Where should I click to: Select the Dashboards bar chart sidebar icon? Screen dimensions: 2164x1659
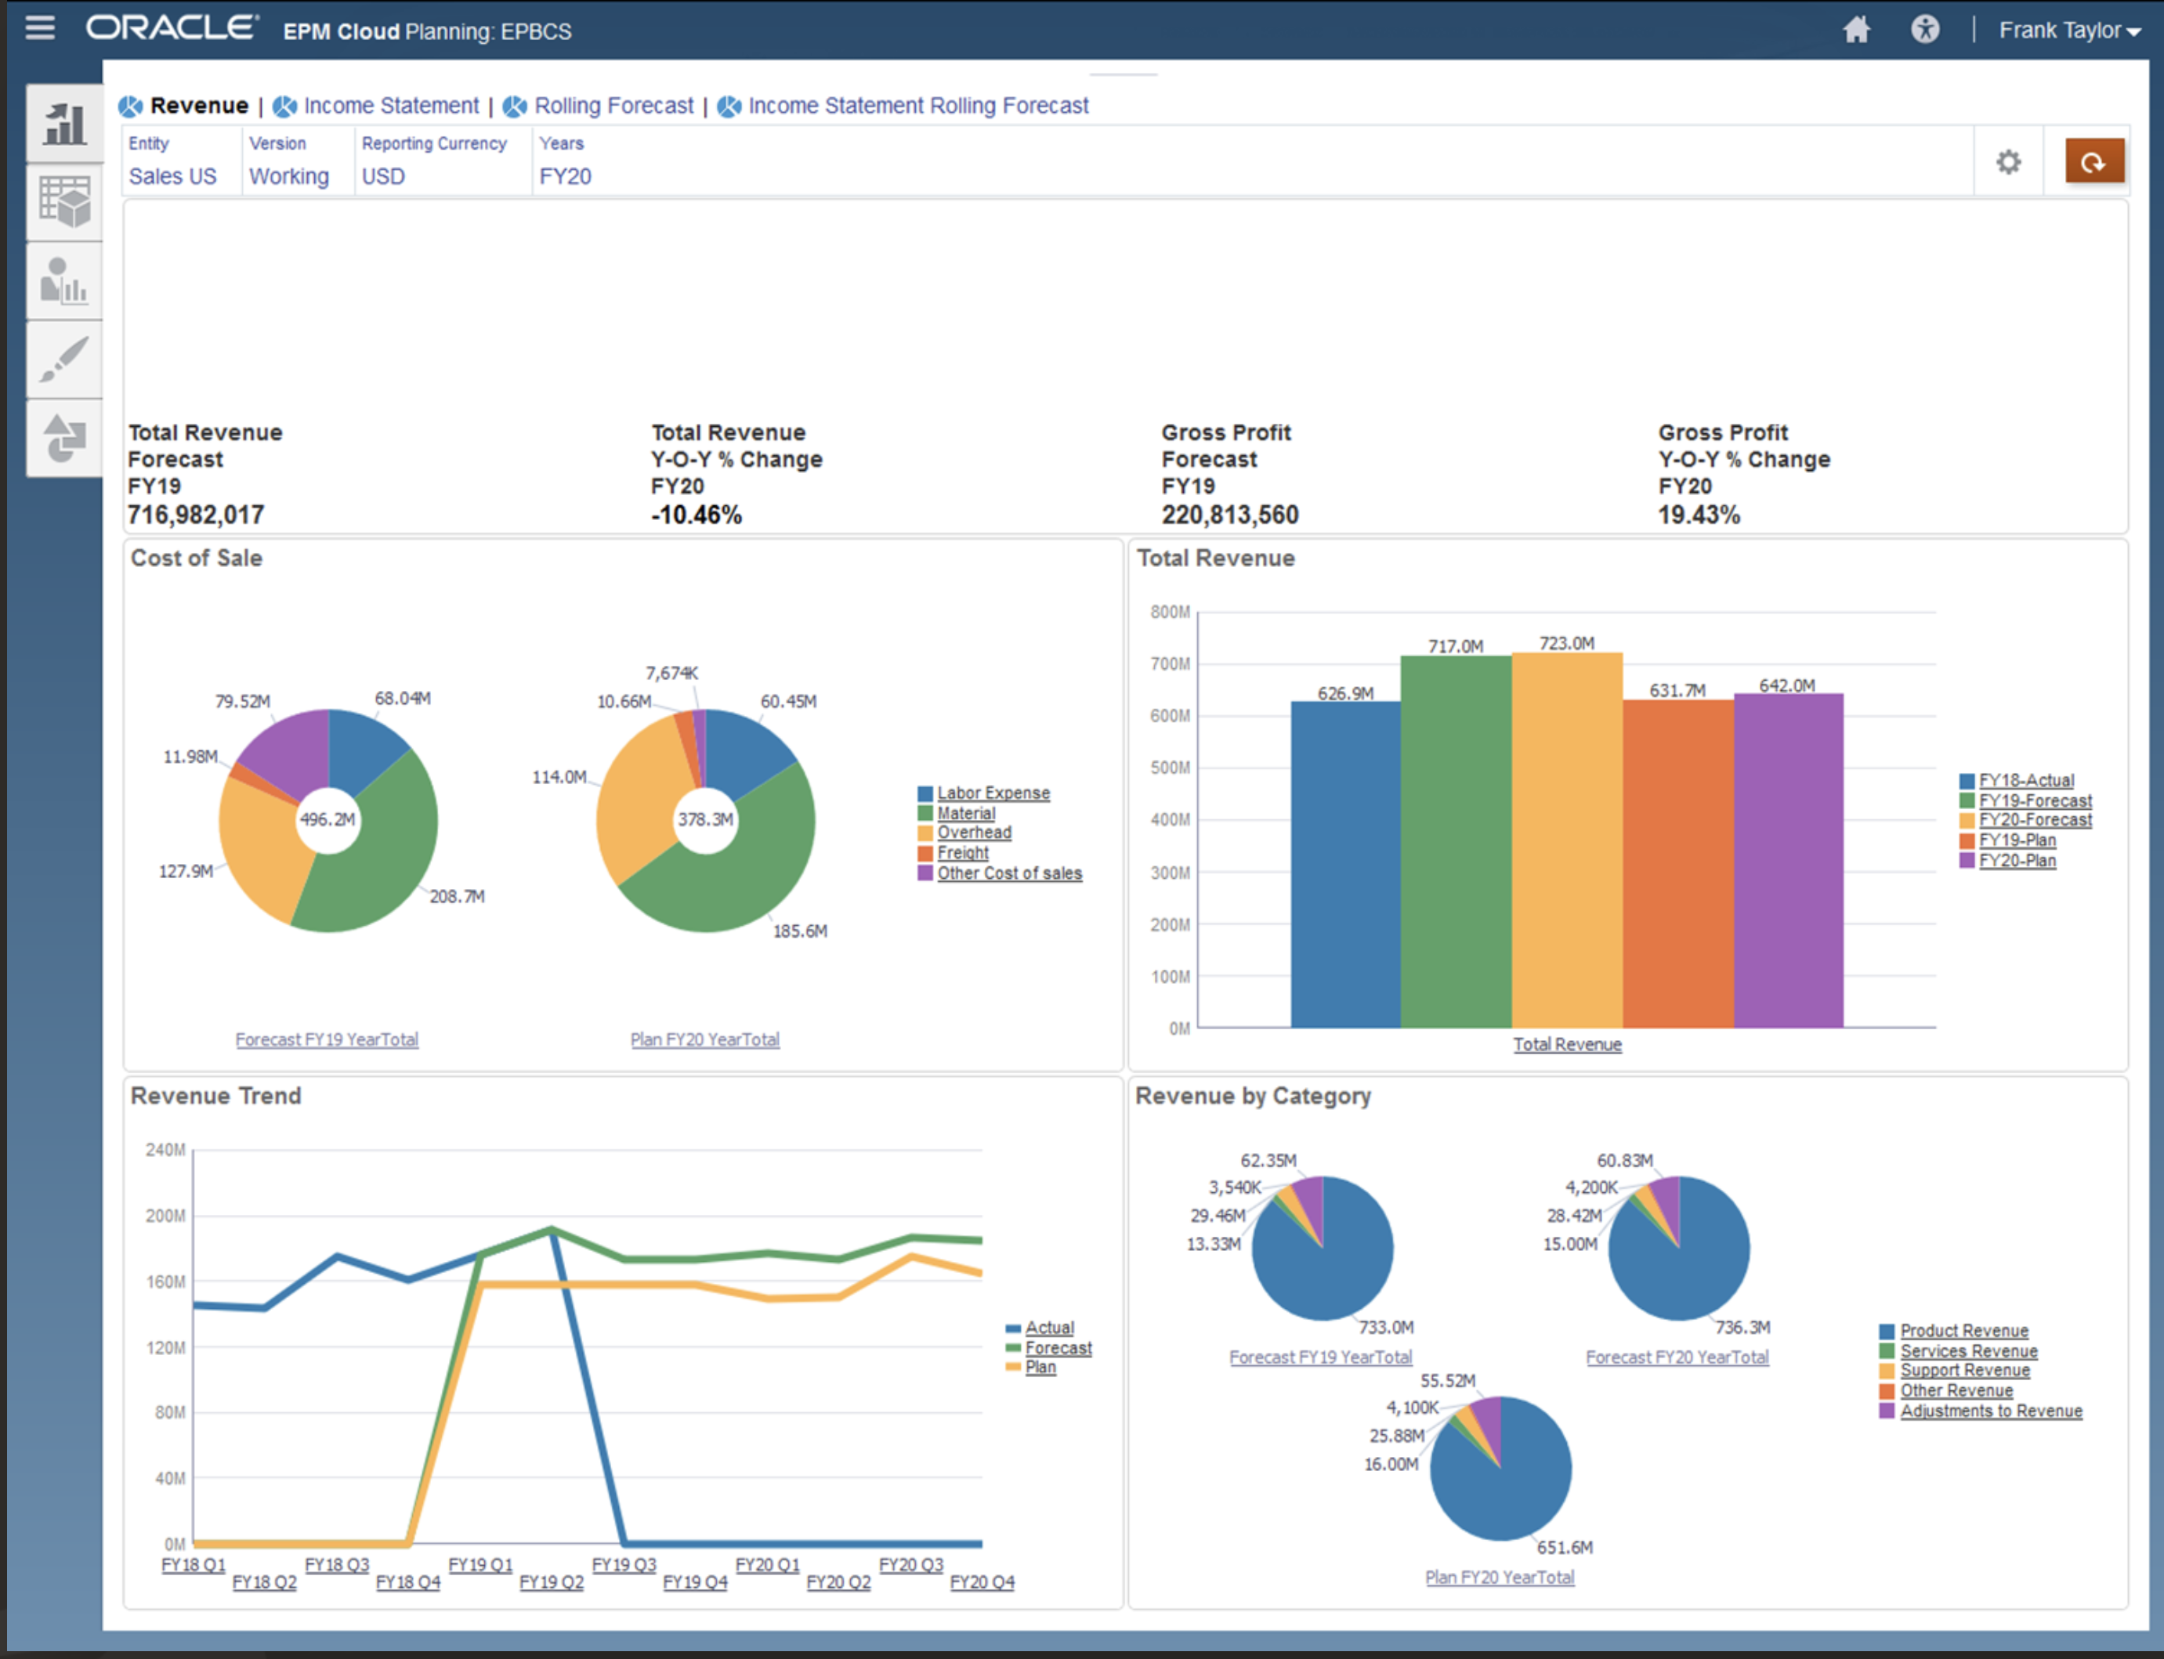[x=65, y=125]
